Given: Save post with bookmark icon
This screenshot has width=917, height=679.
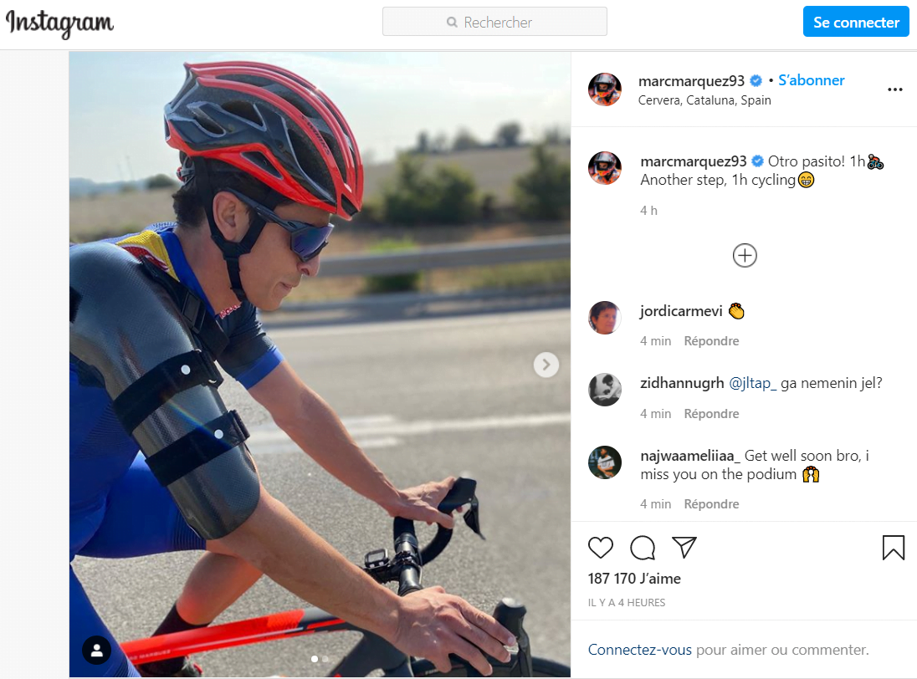Looking at the screenshot, I should click(x=894, y=548).
